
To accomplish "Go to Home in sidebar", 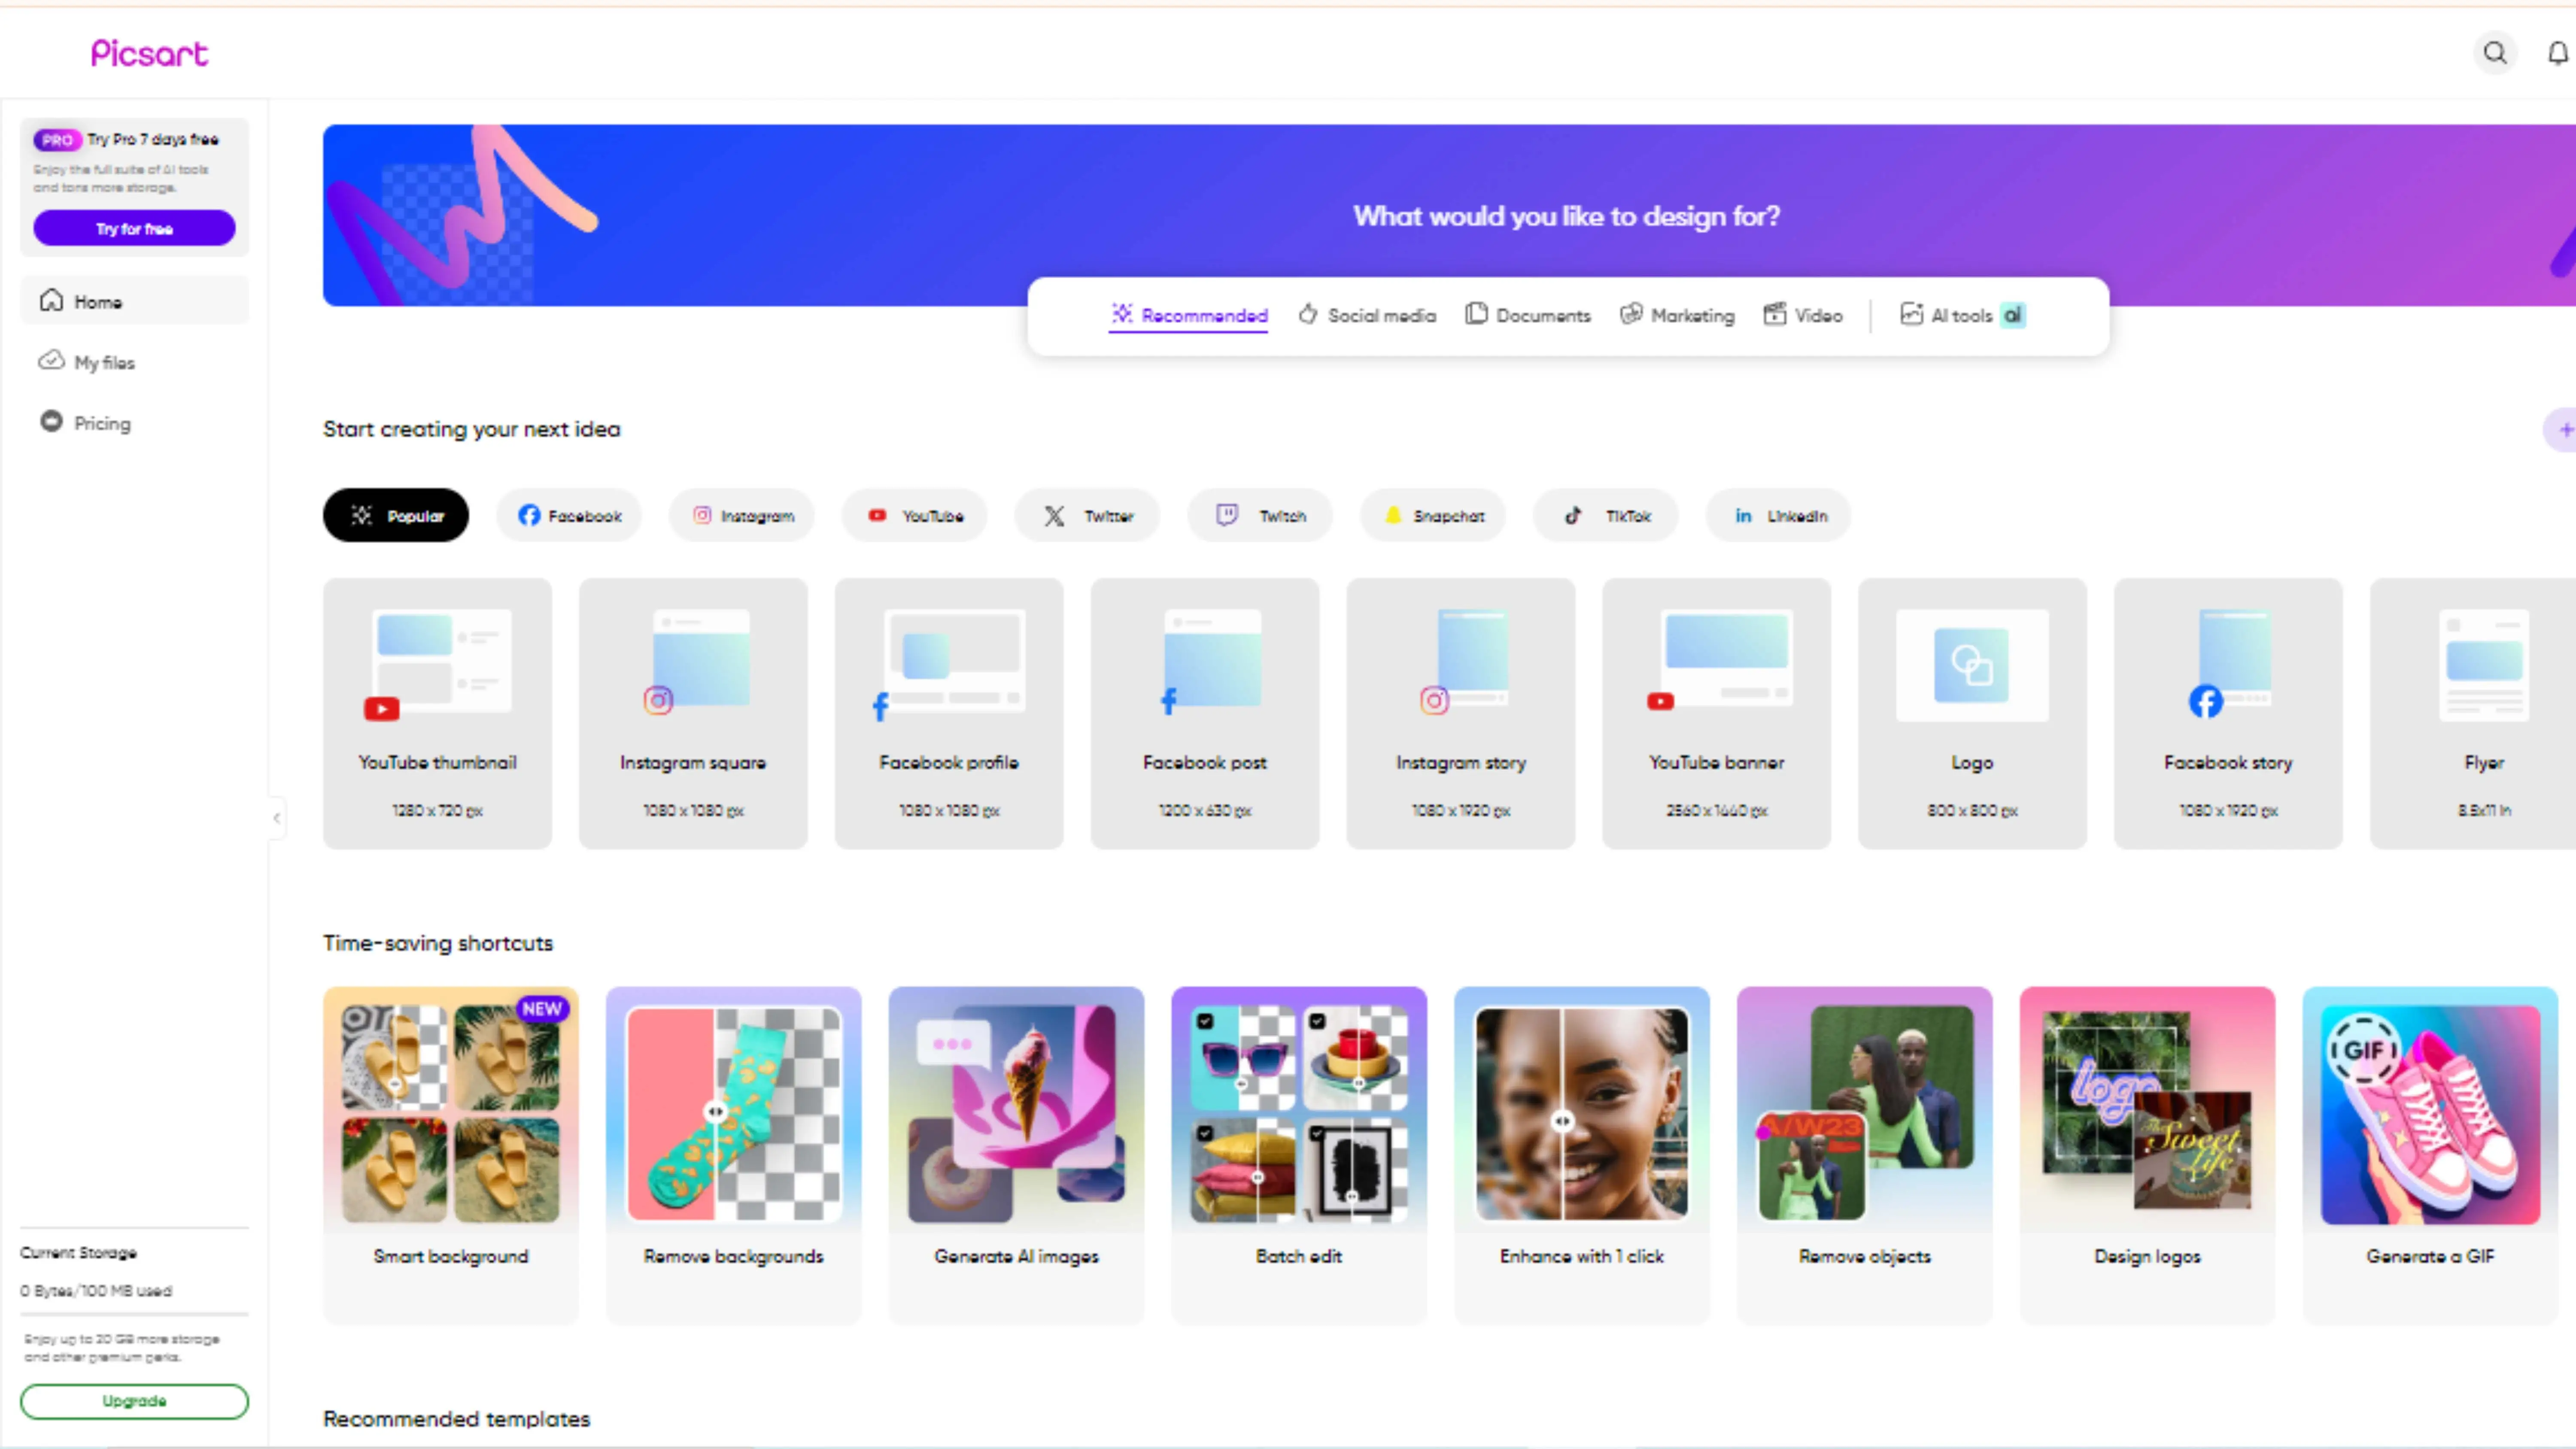I will point(134,301).
